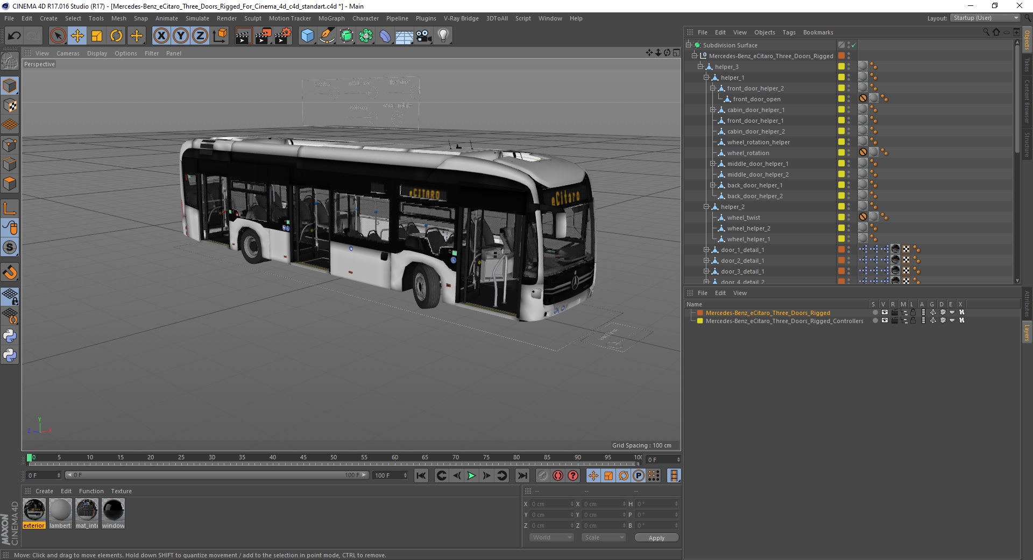Expand middle_door_helper_1 node

click(x=713, y=164)
